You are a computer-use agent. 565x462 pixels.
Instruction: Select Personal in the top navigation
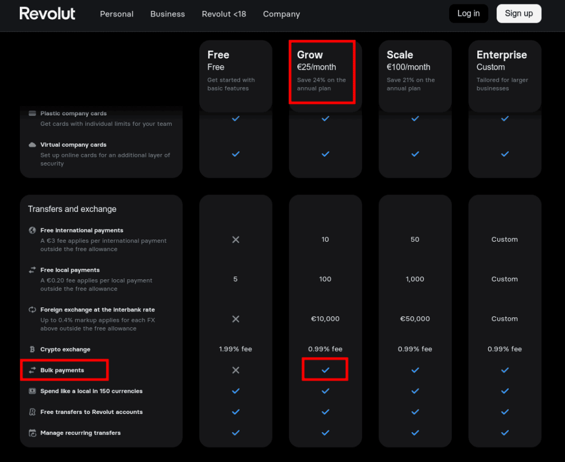(x=116, y=14)
